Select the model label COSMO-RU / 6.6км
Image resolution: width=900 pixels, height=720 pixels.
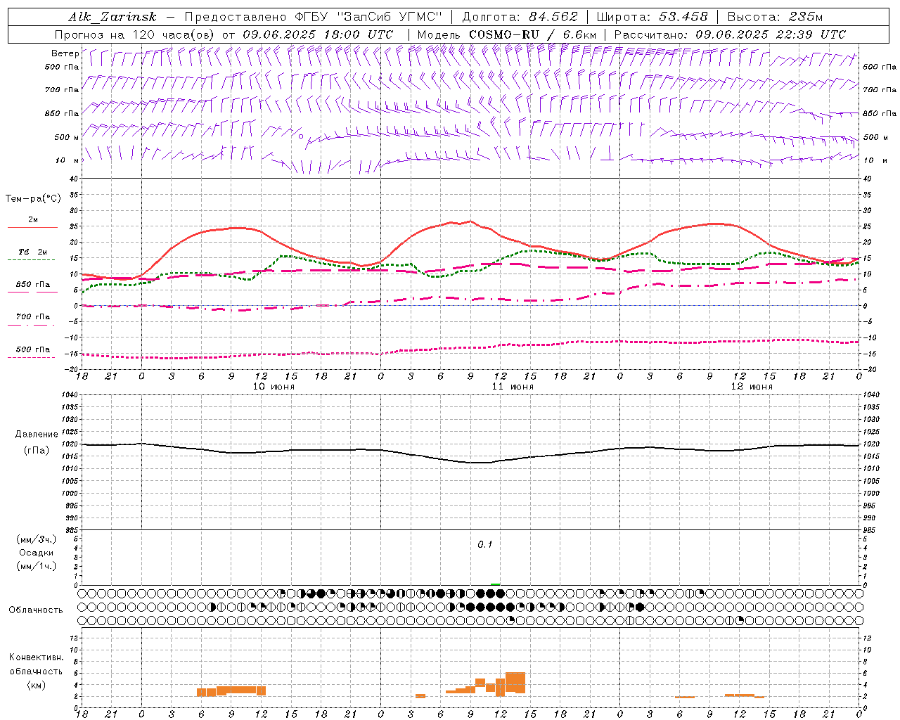[532, 34]
